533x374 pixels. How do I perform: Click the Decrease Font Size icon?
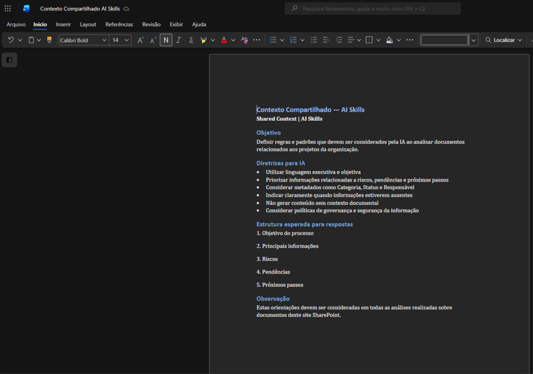[x=154, y=40]
